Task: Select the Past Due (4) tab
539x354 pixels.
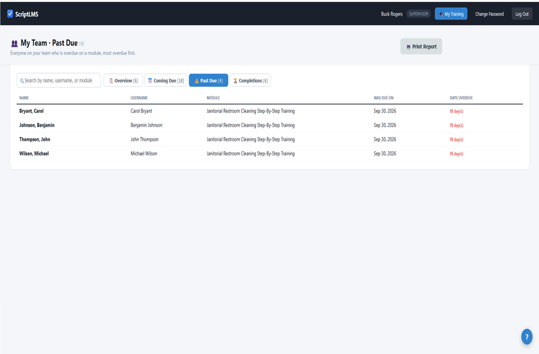Action: coord(208,80)
